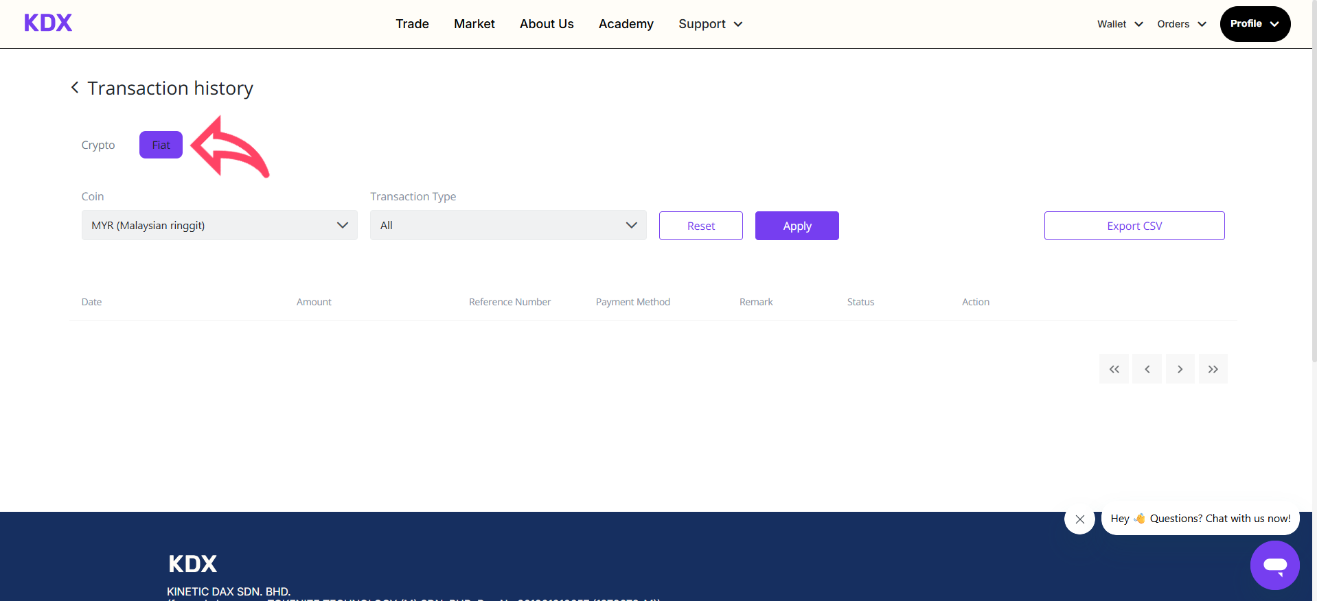Export transactions as CSV
Viewport: 1317px width, 601px height.
tap(1134, 226)
